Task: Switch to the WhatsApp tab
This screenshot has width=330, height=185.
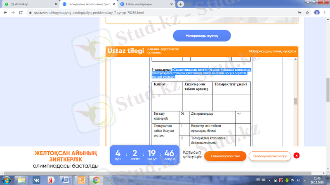Action: click(29, 4)
